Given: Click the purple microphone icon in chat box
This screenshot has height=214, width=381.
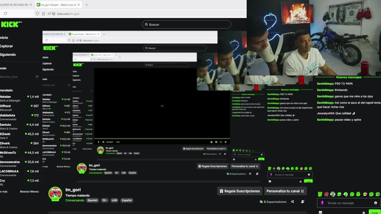Looking at the screenshot, I should click(x=322, y=203).
